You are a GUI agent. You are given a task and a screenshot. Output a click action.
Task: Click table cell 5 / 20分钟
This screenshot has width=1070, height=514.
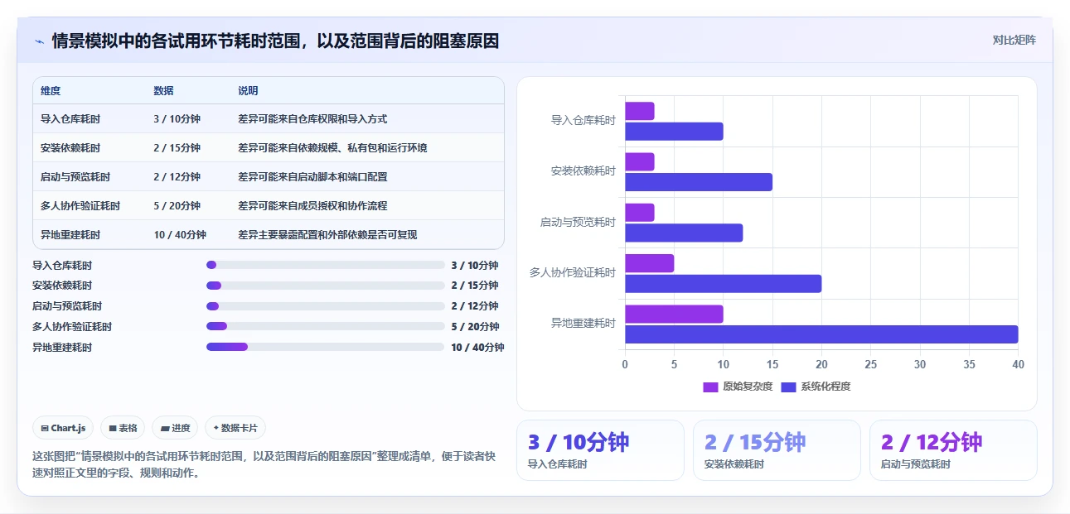click(x=177, y=205)
